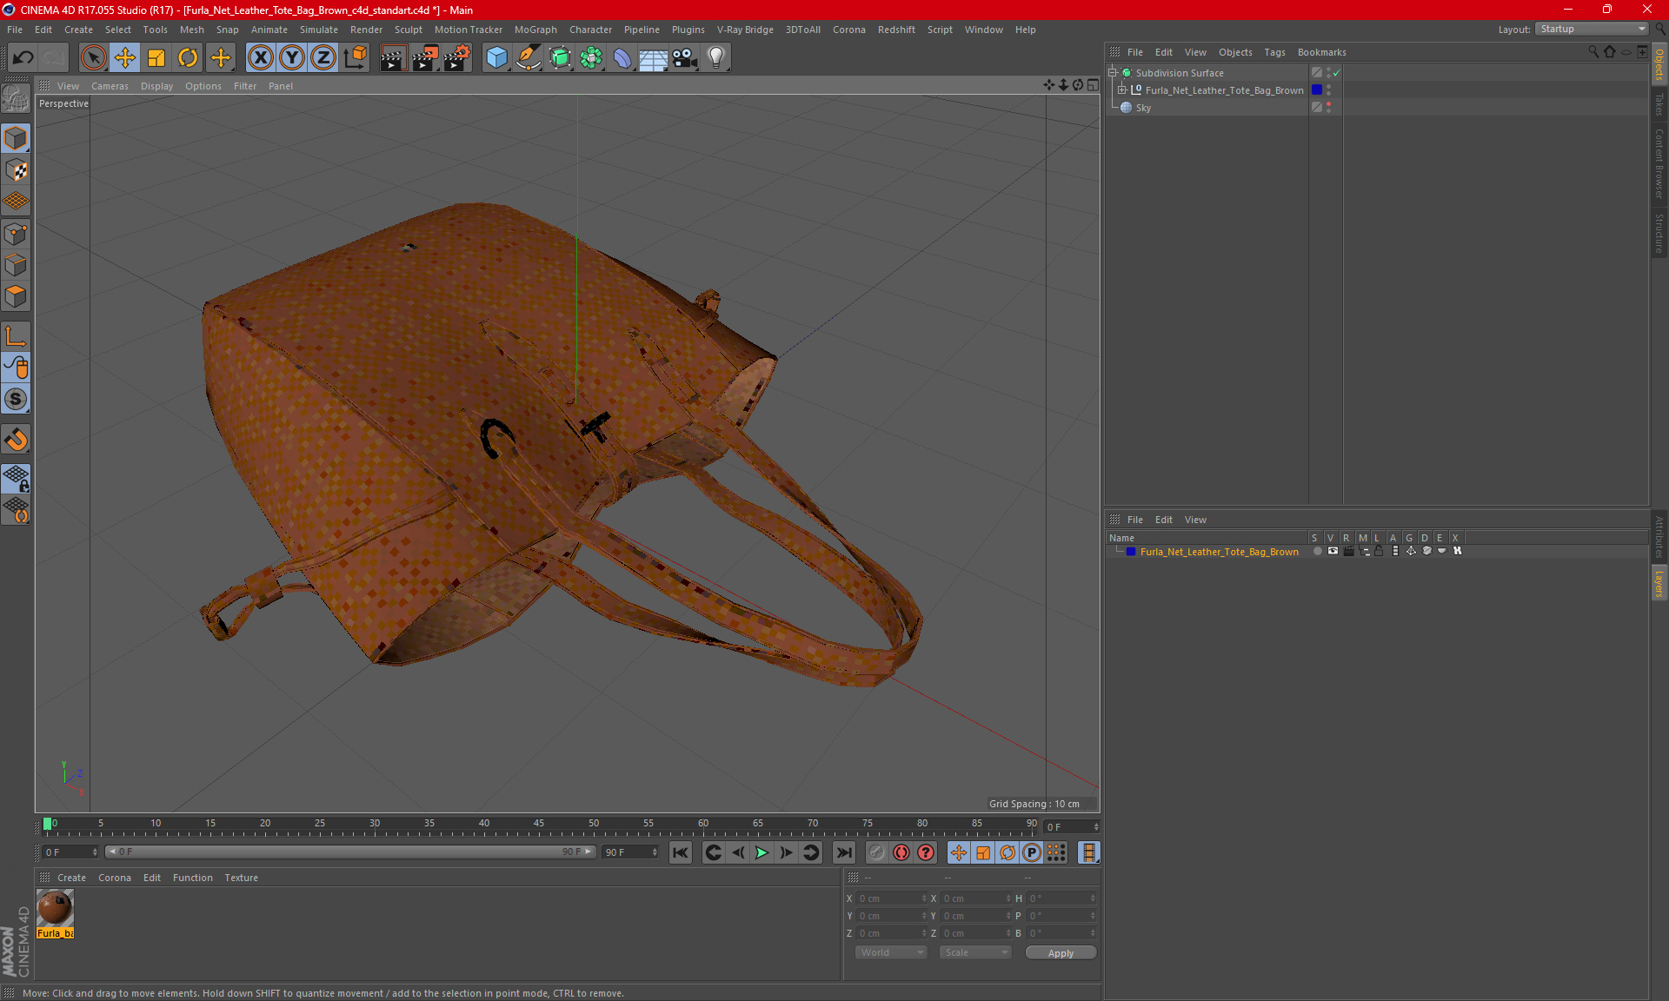Open the Layout Startup dropdown
The height and width of the screenshot is (1001, 1669).
click(1593, 29)
